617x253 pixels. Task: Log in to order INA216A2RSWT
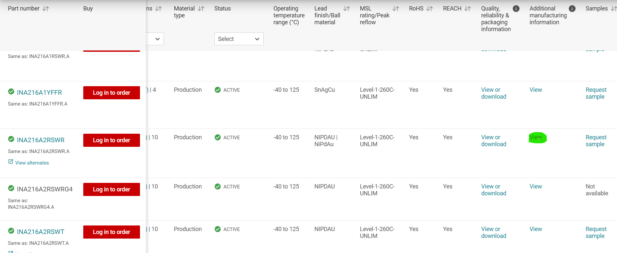coord(111,232)
